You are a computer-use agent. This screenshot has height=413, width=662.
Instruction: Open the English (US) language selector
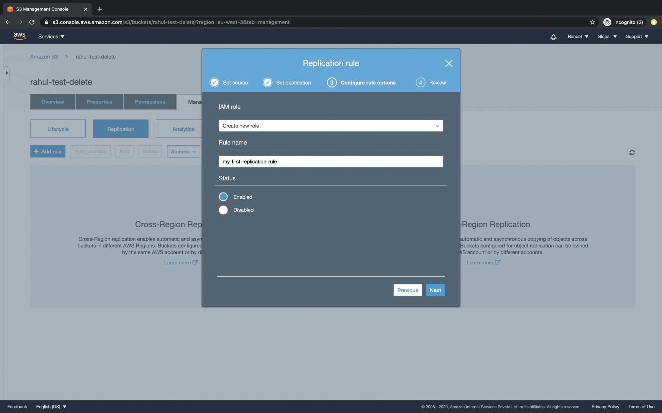pyautogui.click(x=51, y=406)
